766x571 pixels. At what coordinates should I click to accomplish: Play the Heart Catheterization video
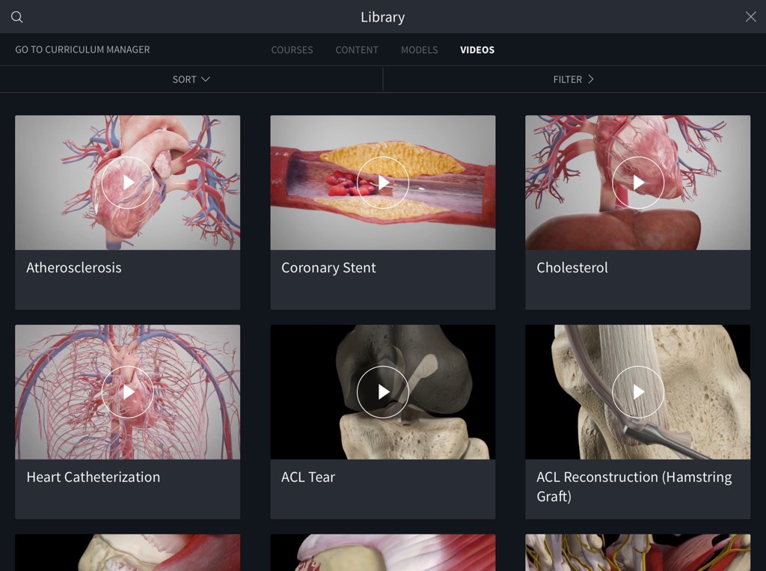coord(127,391)
